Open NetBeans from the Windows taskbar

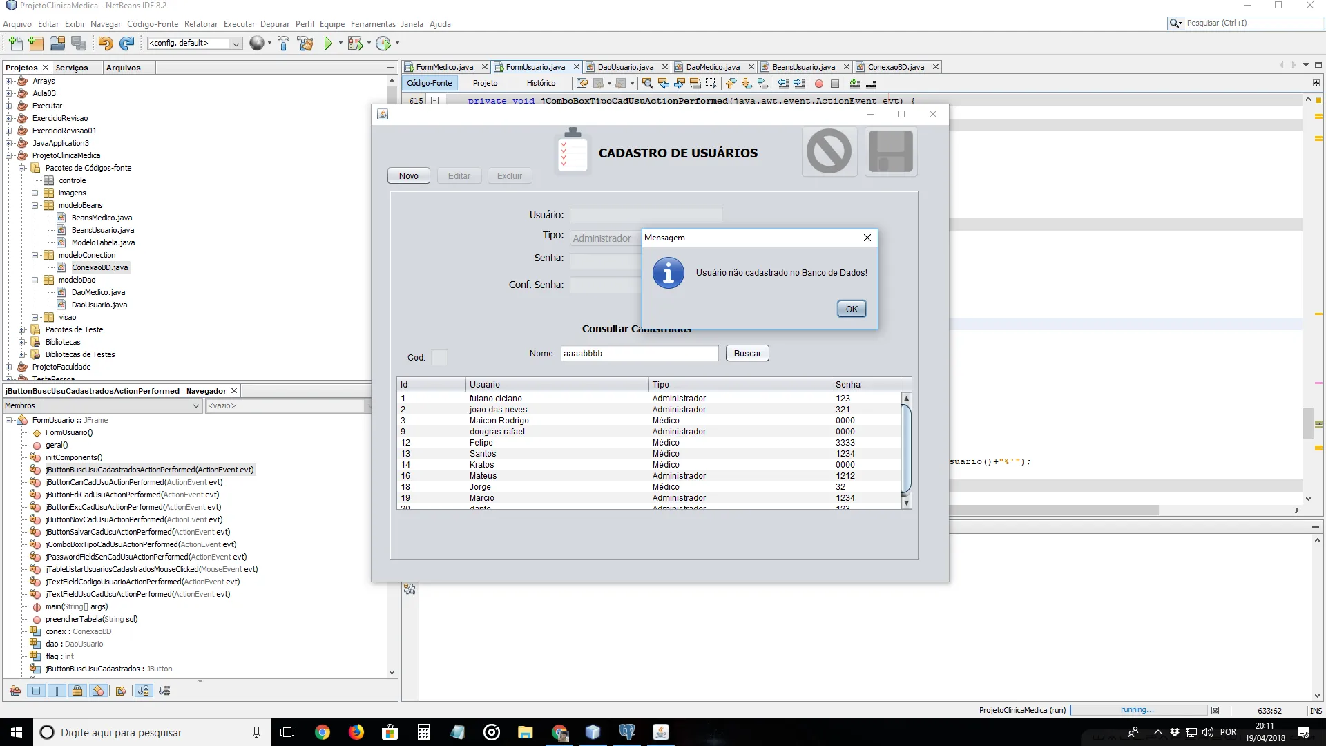(593, 732)
